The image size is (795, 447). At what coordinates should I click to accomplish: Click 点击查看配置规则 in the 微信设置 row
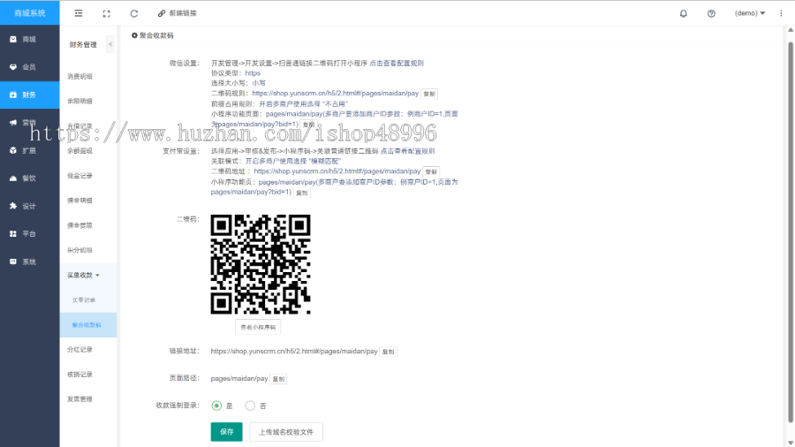coord(397,64)
